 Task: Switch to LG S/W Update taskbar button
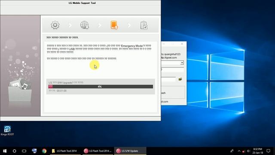point(130,151)
